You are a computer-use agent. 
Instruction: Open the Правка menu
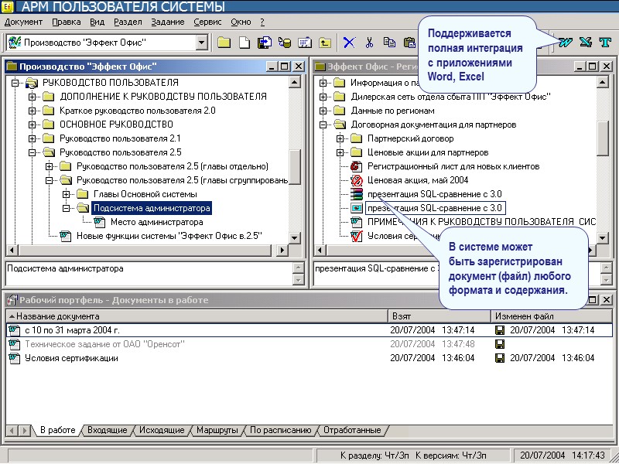pyautogui.click(x=67, y=22)
